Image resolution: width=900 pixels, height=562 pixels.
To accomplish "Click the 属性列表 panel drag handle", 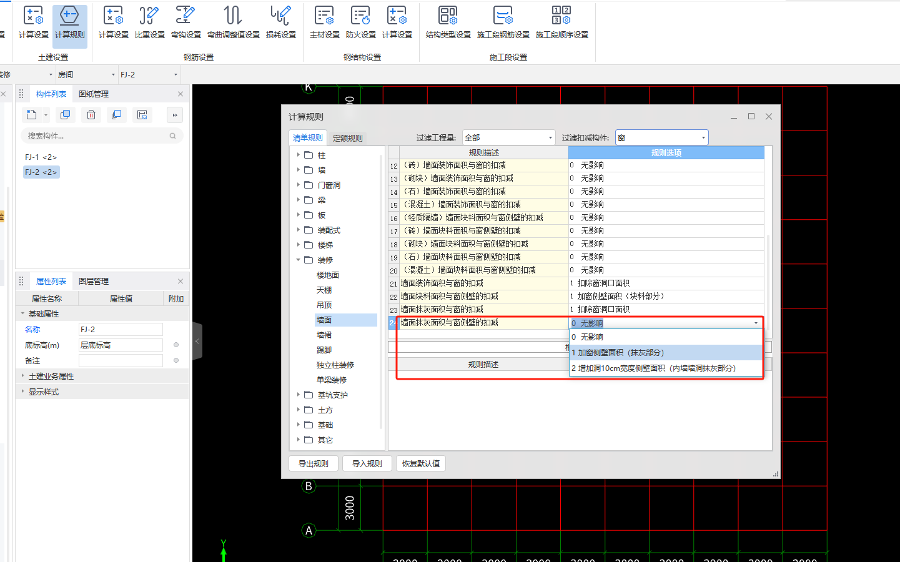I will [21, 281].
